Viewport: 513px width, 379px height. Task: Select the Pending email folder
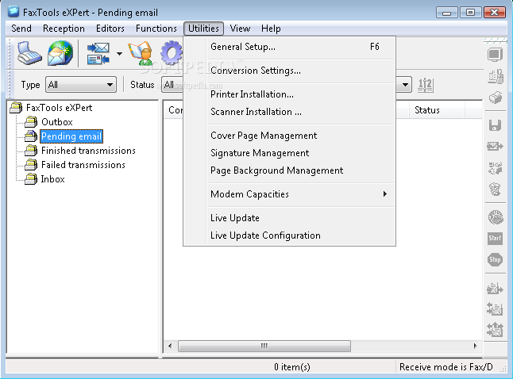point(71,136)
